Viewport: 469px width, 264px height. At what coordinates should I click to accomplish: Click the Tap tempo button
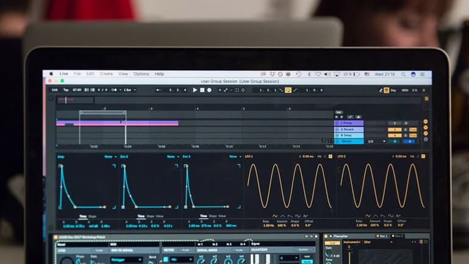pyautogui.click(x=66, y=90)
